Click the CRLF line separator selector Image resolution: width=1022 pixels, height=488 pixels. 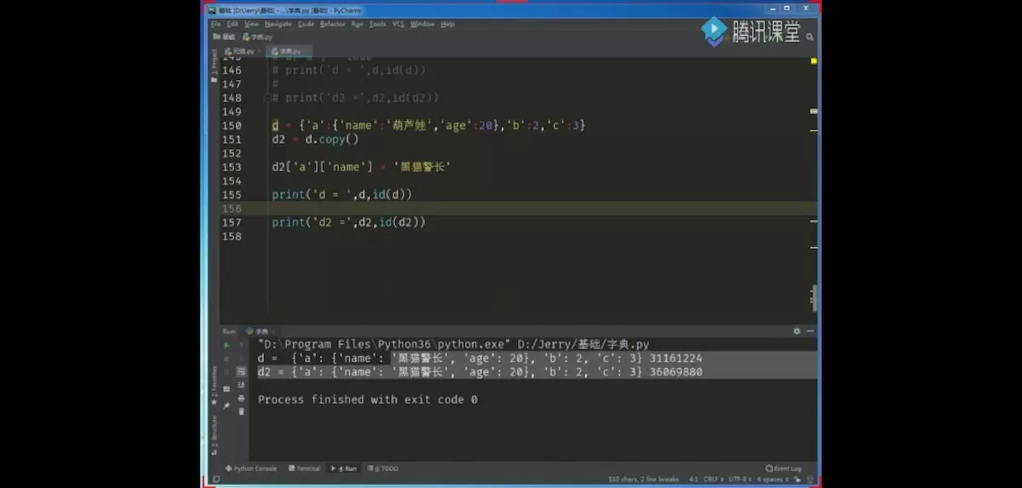(x=714, y=479)
